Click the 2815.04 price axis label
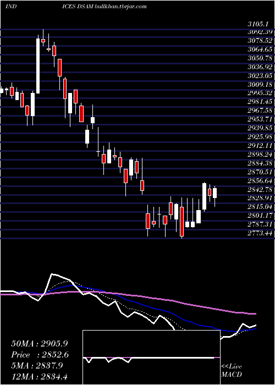 [260, 207]
